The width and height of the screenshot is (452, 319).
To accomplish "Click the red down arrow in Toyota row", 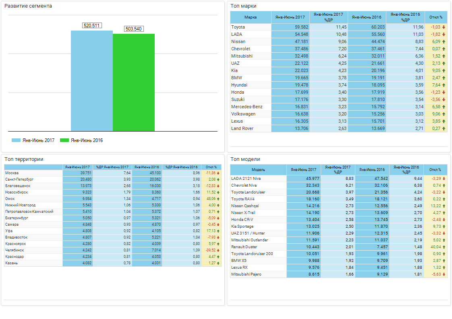I will pyautogui.click(x=444, y=27).
